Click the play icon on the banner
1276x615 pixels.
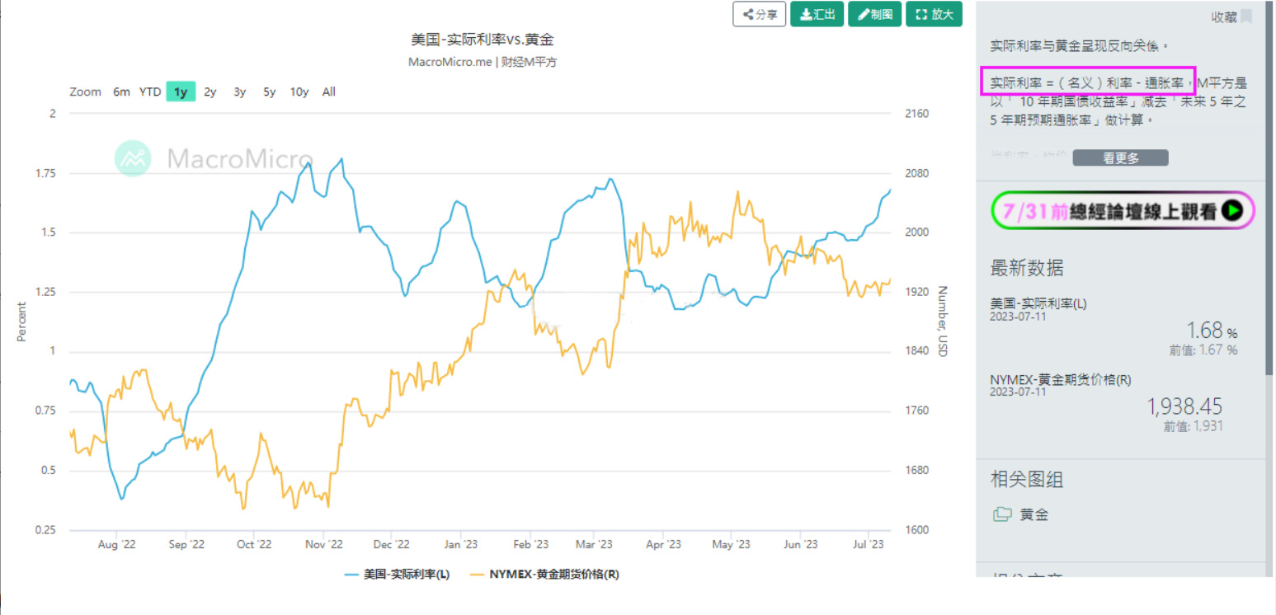1232,210
